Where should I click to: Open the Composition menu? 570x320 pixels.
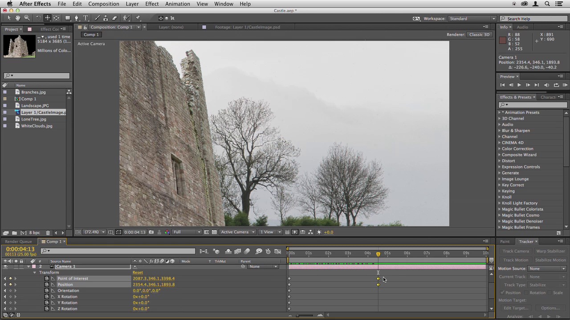coord(103,4)
